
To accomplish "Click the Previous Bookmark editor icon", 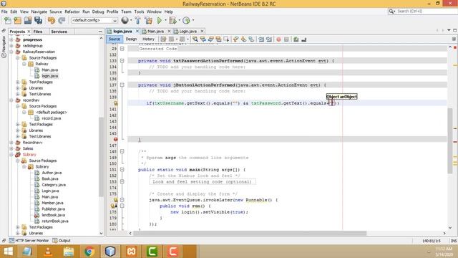I will [x=235, y=39].
